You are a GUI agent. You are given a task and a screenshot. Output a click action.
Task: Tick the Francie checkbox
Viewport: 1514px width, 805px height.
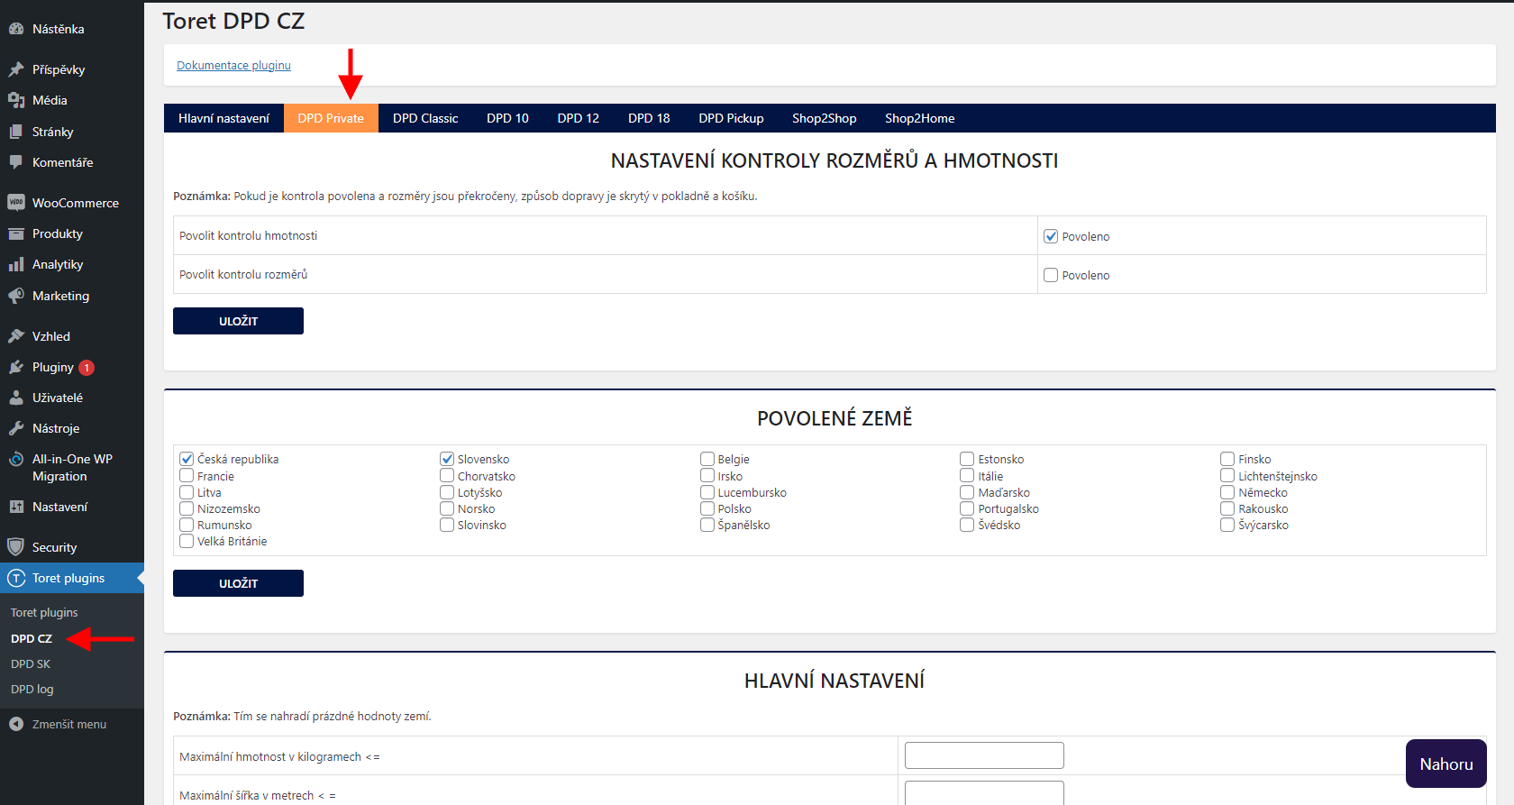pyautogui.click(x=187, y=475)
